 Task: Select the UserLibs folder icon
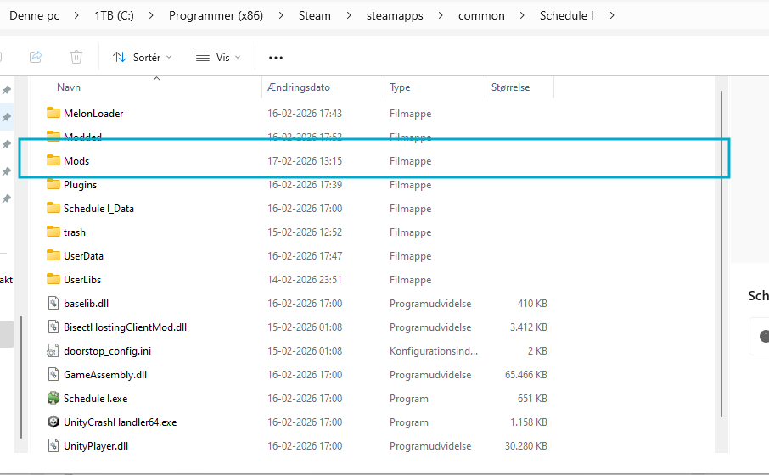tap(53, 279)
